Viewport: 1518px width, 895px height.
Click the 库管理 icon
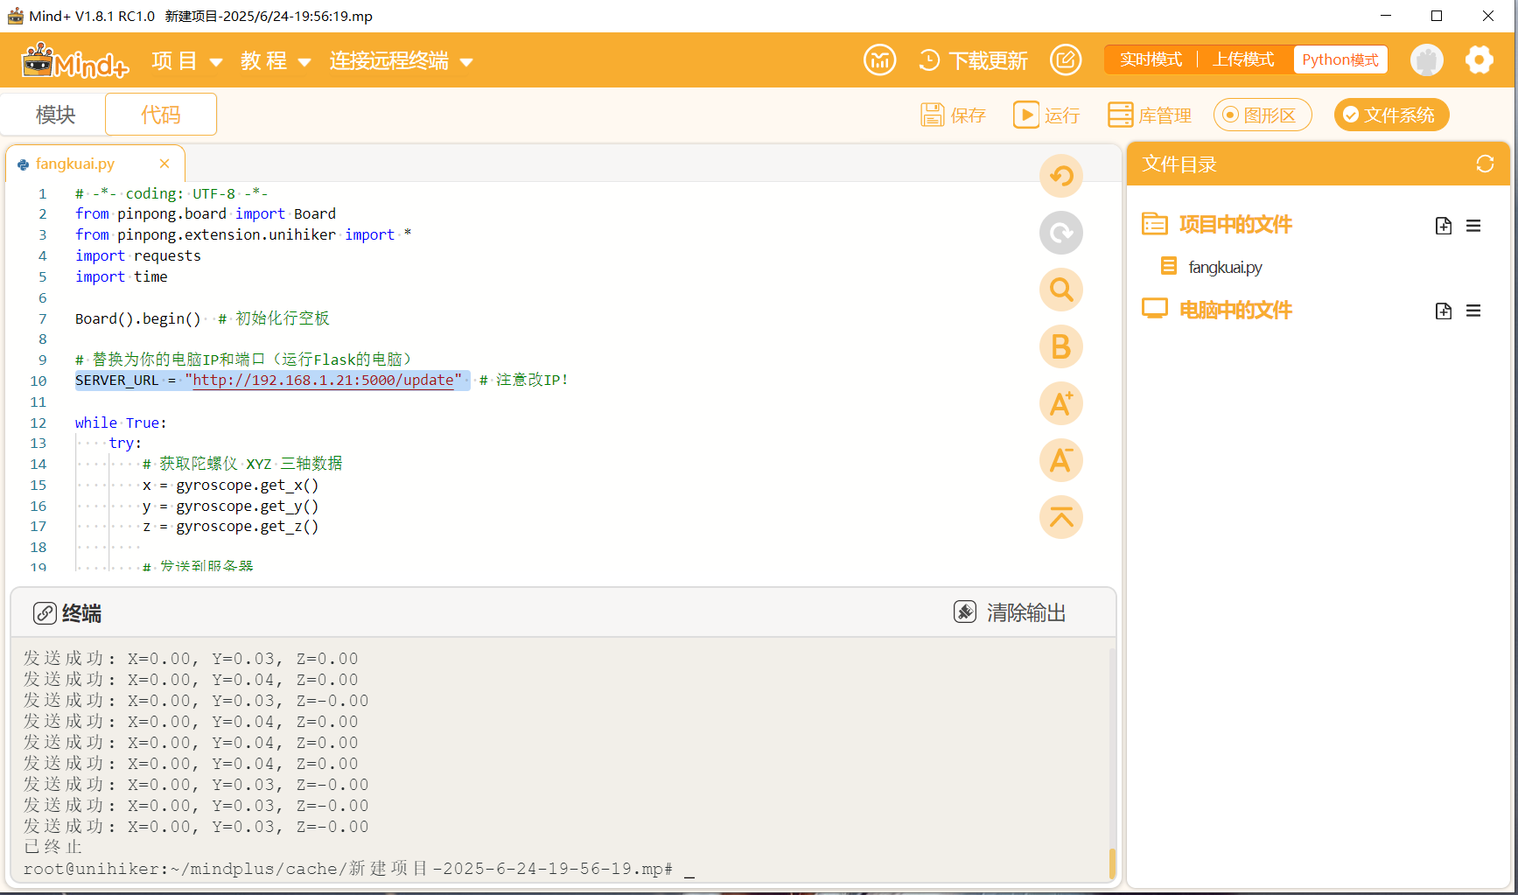tap(1120, 115)
